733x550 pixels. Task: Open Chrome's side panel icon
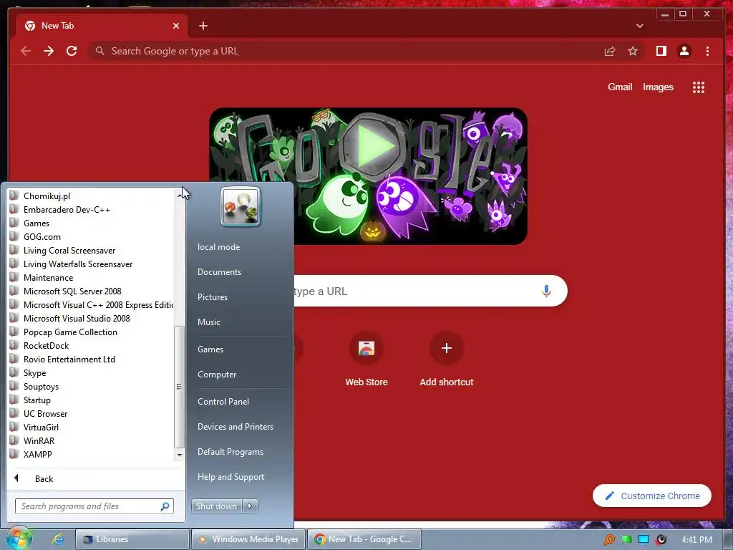pos(661,51)
